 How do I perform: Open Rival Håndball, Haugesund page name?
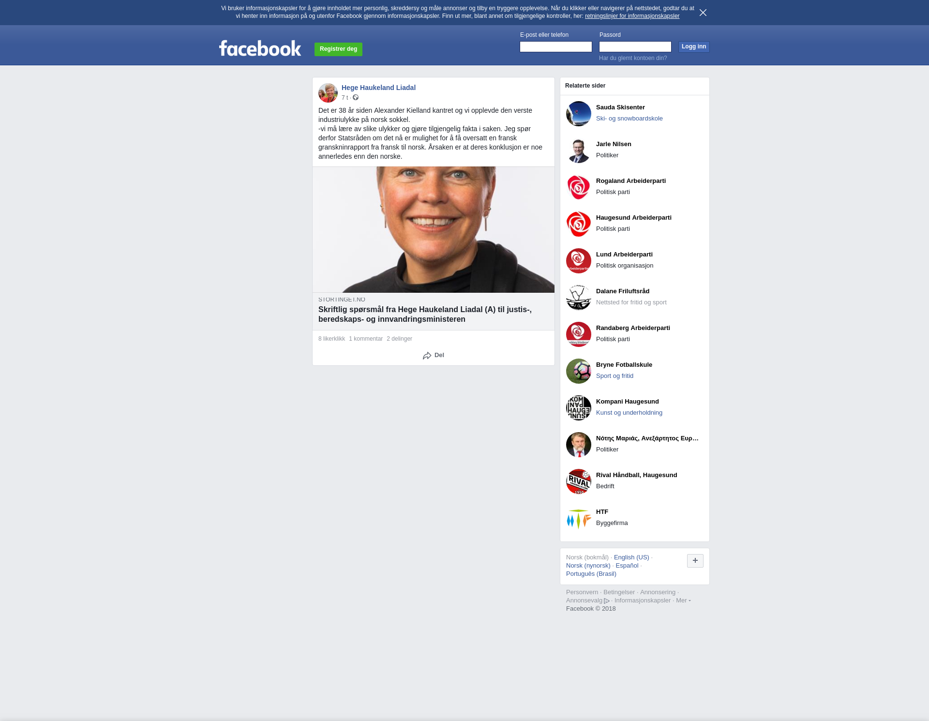pyautogui.click(x=637, y=475)
